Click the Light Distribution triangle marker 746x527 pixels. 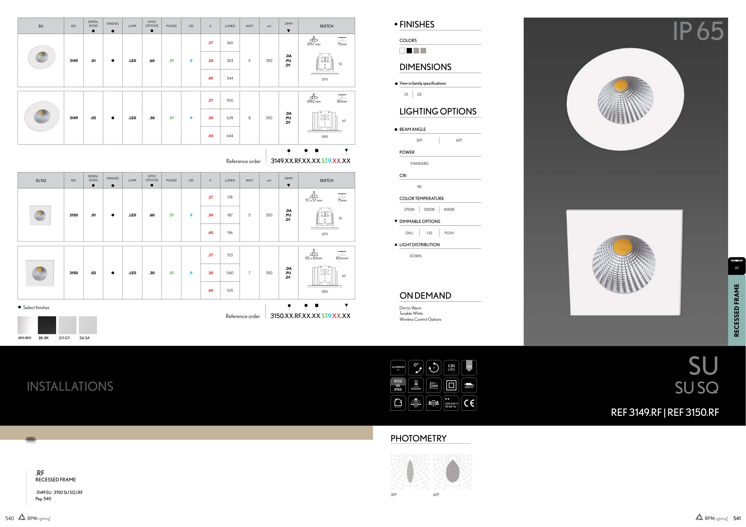point(396,244)
